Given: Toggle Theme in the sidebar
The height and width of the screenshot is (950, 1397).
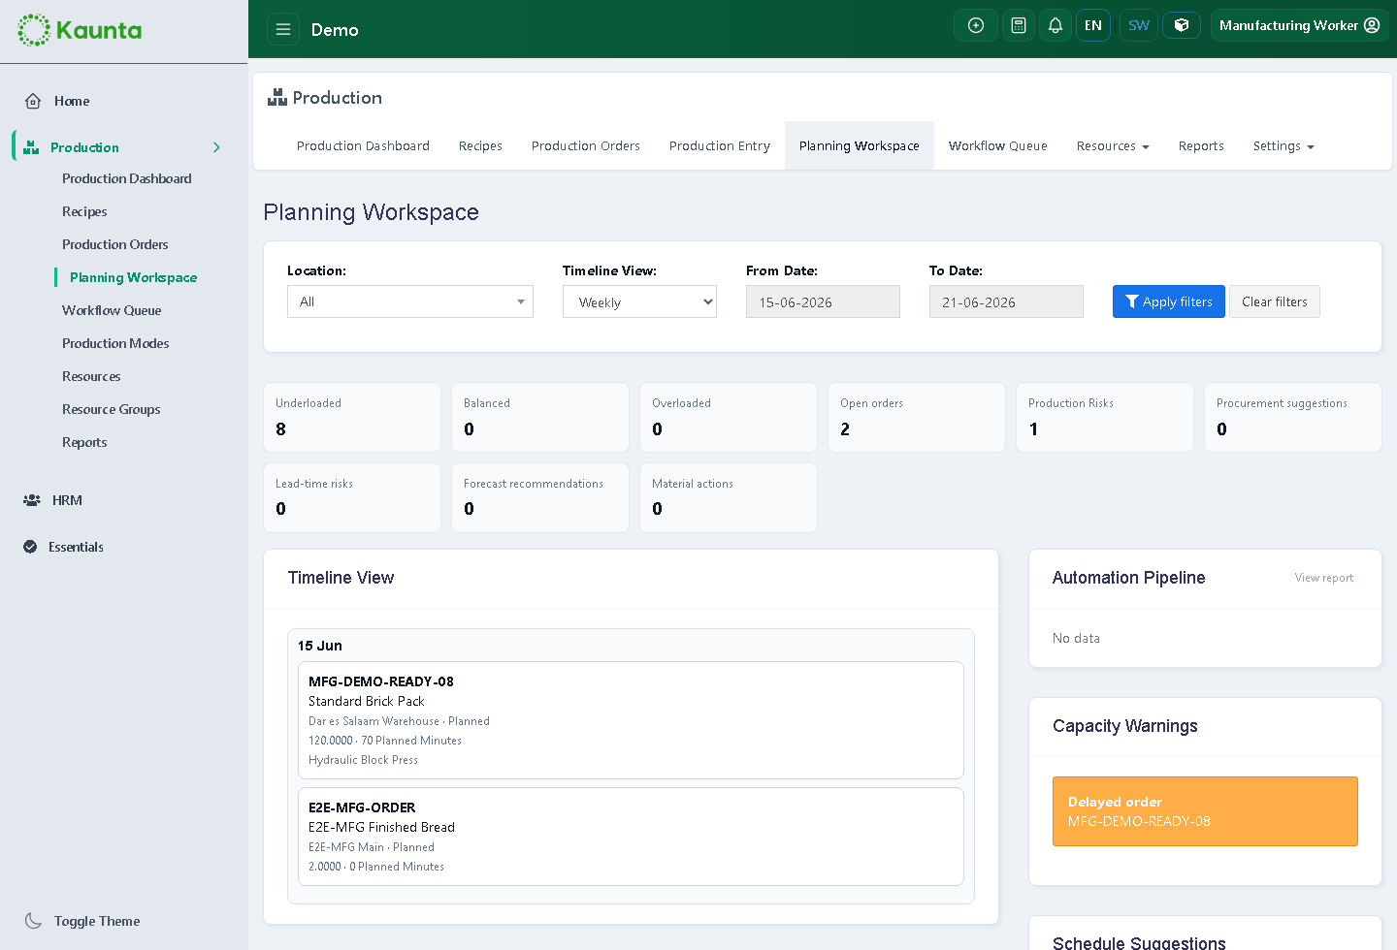Looking at the screenshot, I should click(97, 921).
